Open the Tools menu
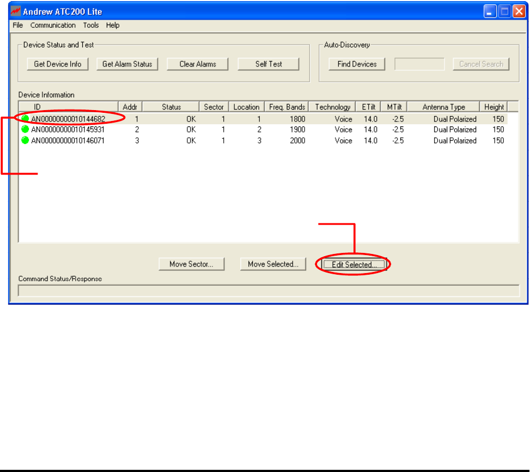Viewport: 530px width, 472px height. pos(90,26)
